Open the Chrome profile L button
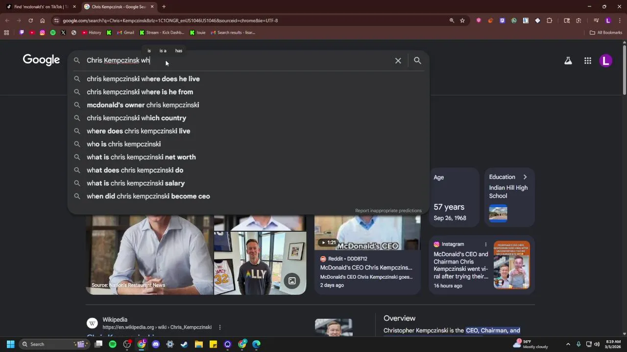The width and height of the screenshot is (627, 352). click(x=608, y=21)
